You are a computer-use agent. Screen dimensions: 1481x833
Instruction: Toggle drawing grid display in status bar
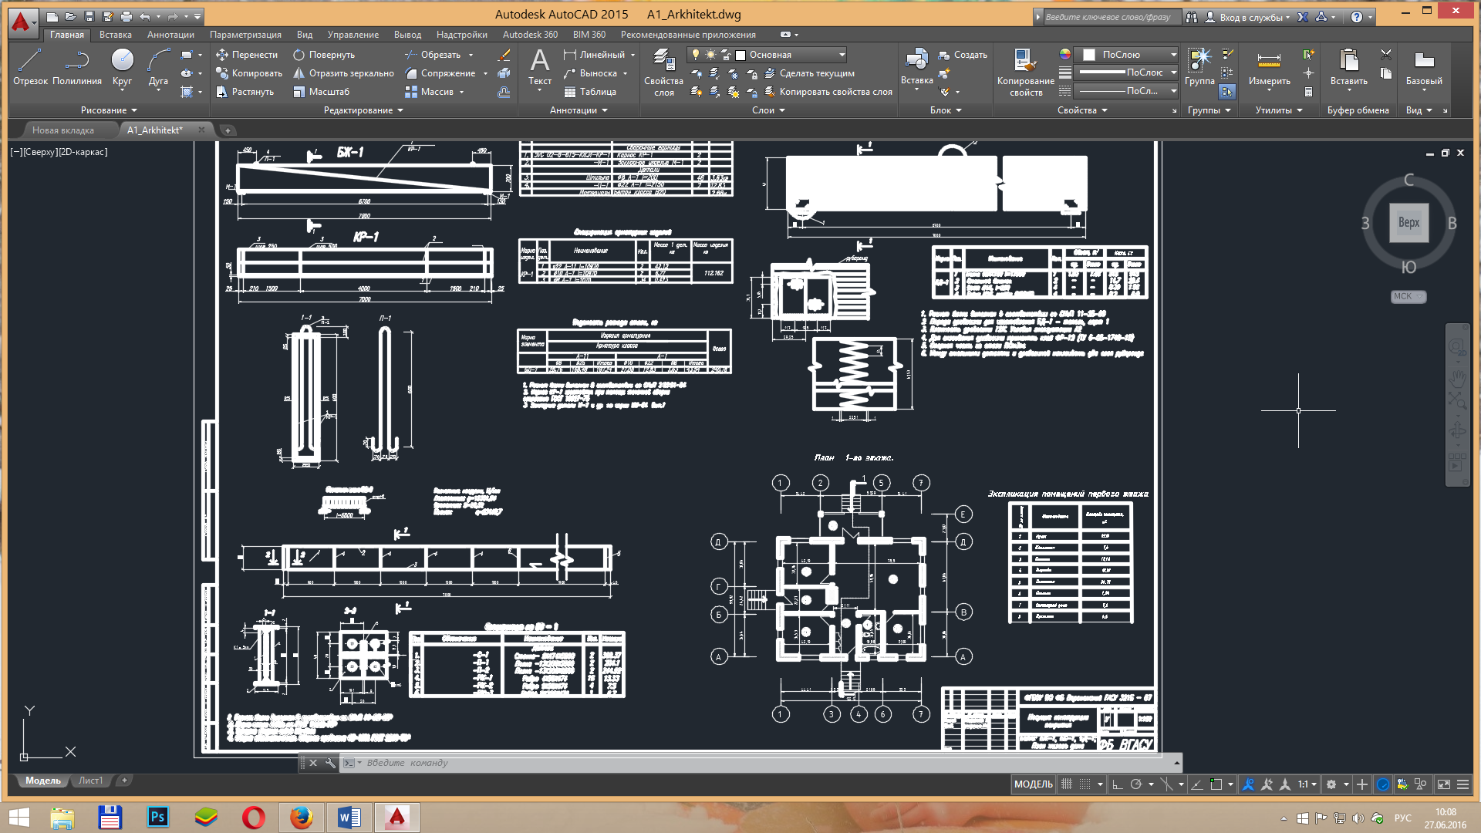pos(1067,784)
